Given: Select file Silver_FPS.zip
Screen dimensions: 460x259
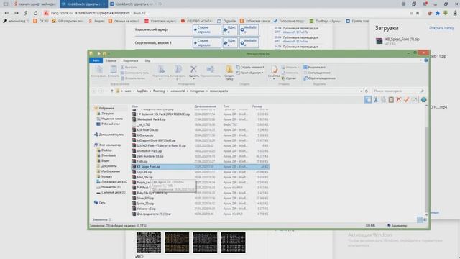Looking at the screenshot, I should pyautogui.click(x=145, y=199).
